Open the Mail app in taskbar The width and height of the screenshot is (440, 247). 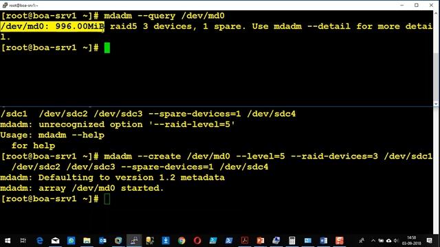[x=55, y=241]
